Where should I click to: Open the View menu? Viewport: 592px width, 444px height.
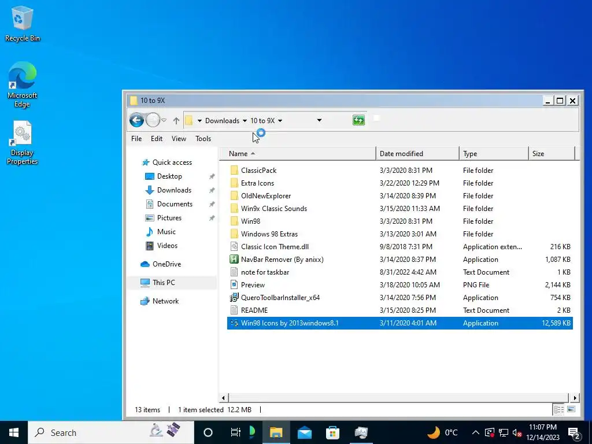coord(179,139)
